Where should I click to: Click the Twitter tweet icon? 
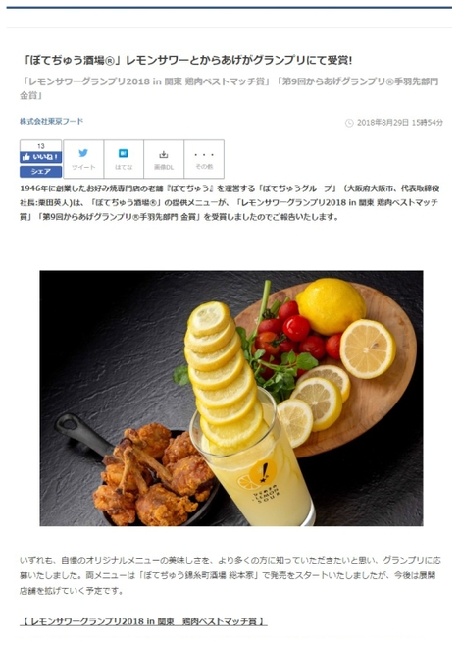pyautogui.click(x=83, y=153)
